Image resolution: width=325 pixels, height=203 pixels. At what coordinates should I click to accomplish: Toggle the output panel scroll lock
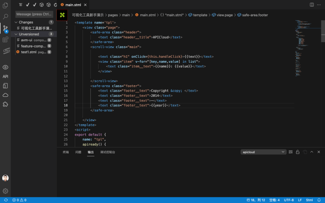coord(297,152)
